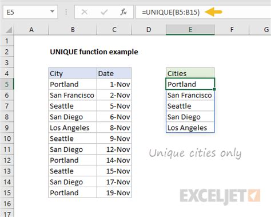Click the 9-Nov date cell

[x=114, y=139]
